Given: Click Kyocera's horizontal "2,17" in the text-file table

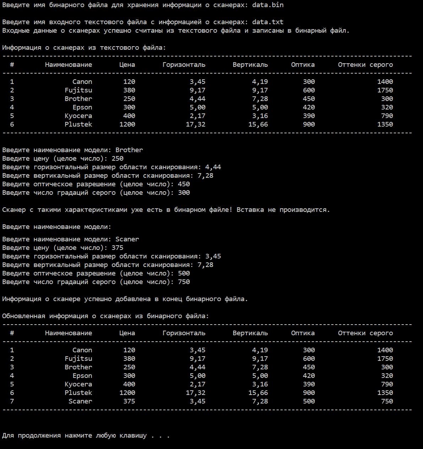Looking at the screenshot, I should click(x=197, y=116).
